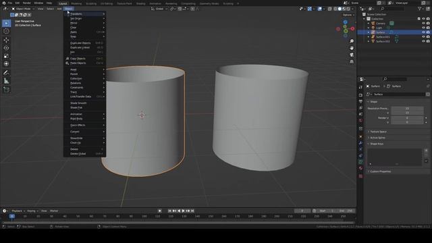Hide the Light object in viewport
Viewport: 432px width, 243px height.
coord(423,28)
